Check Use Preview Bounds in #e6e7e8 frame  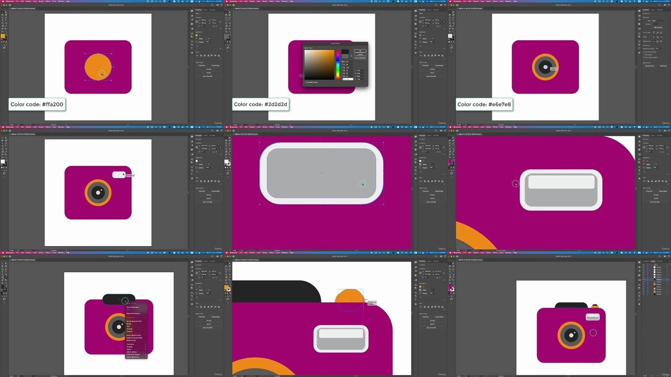(x=644, y=52)
